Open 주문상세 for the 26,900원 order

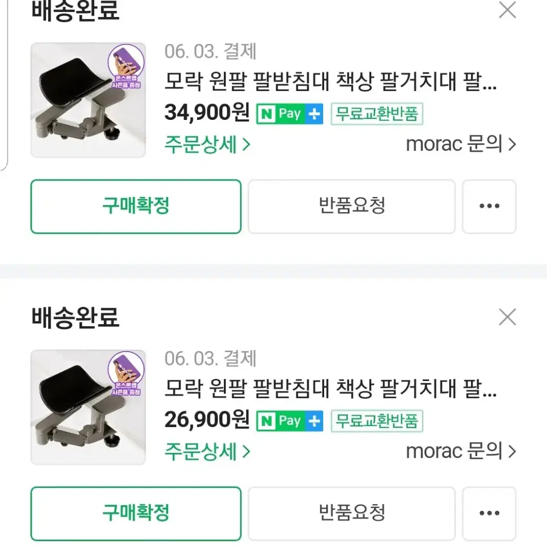(207, 451)
